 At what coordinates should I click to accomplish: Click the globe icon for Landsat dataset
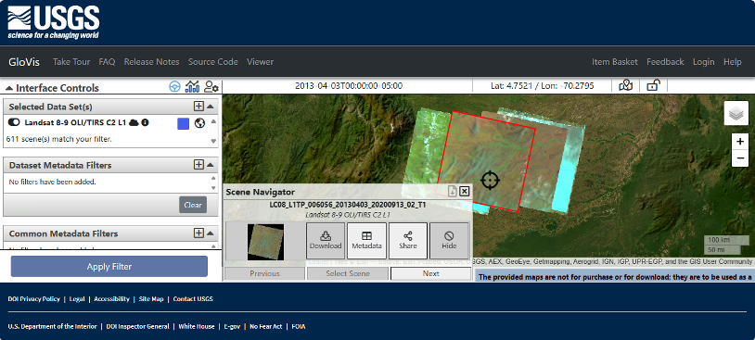[x=199, y=123]
